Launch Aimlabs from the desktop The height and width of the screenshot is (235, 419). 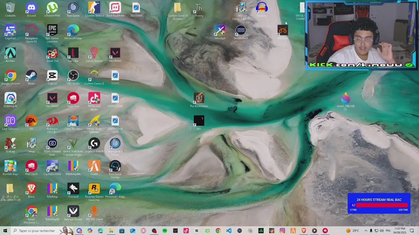pyautogui.click(x=10, y=55)
